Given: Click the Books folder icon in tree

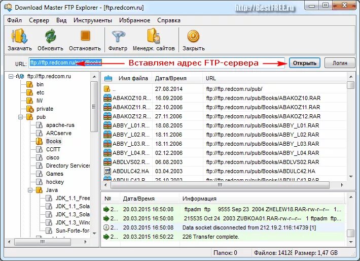Looking at the screenshot, I should (x=39, y=141).
